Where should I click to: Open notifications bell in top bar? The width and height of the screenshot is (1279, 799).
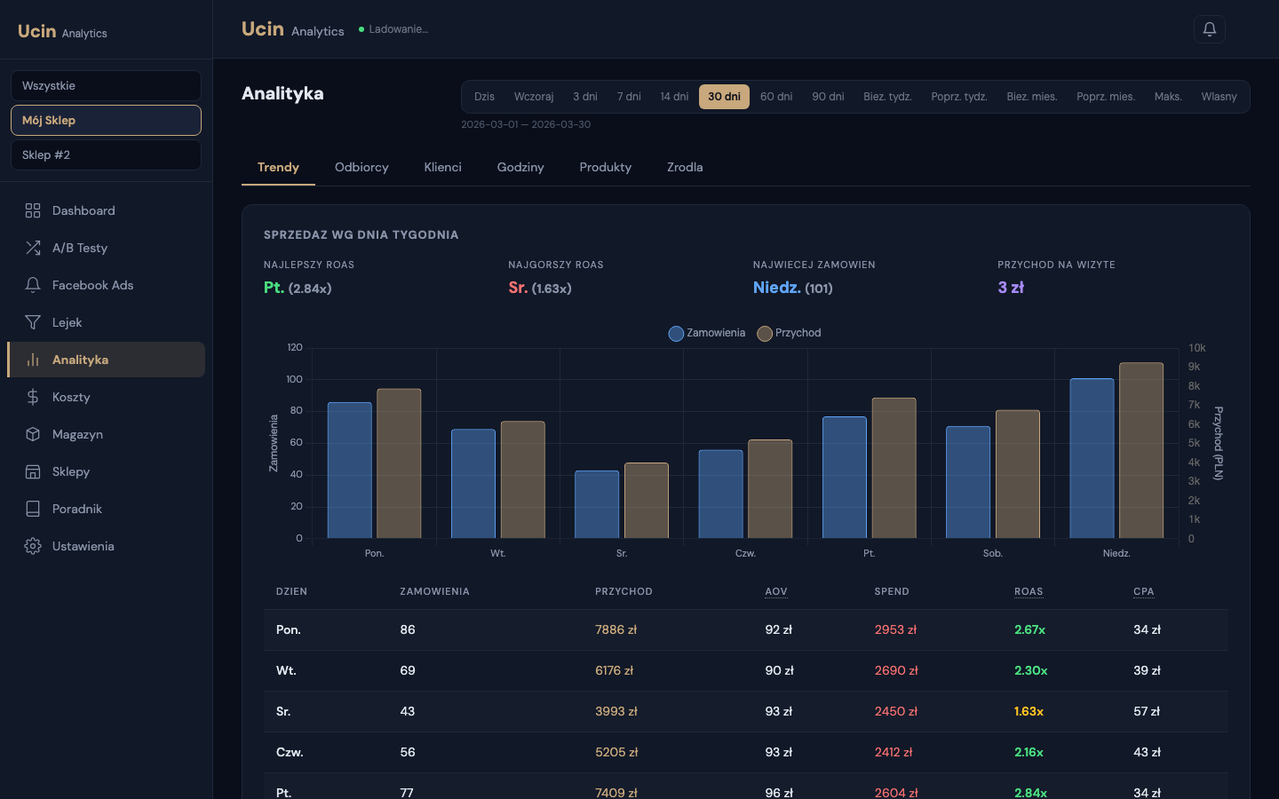pyautogui.click(x=1210, y=29)
